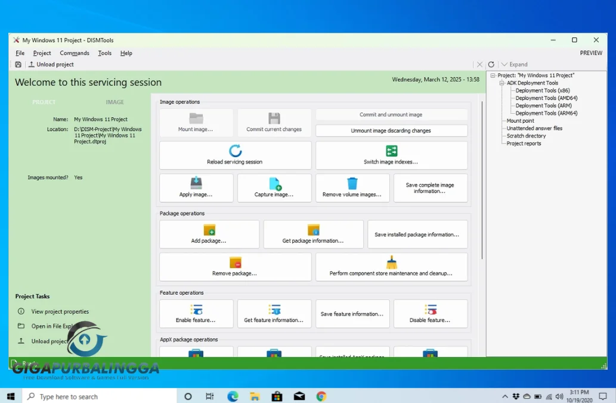The height and width of the screenshot is (403, 616).
Task: Run component store maintenance and cleanup
Action: (x=391, y=267)
